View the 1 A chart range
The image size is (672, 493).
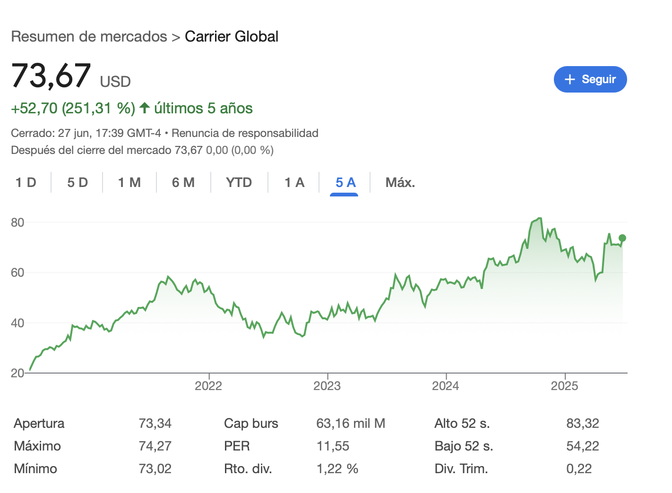(x=294, y=182)
